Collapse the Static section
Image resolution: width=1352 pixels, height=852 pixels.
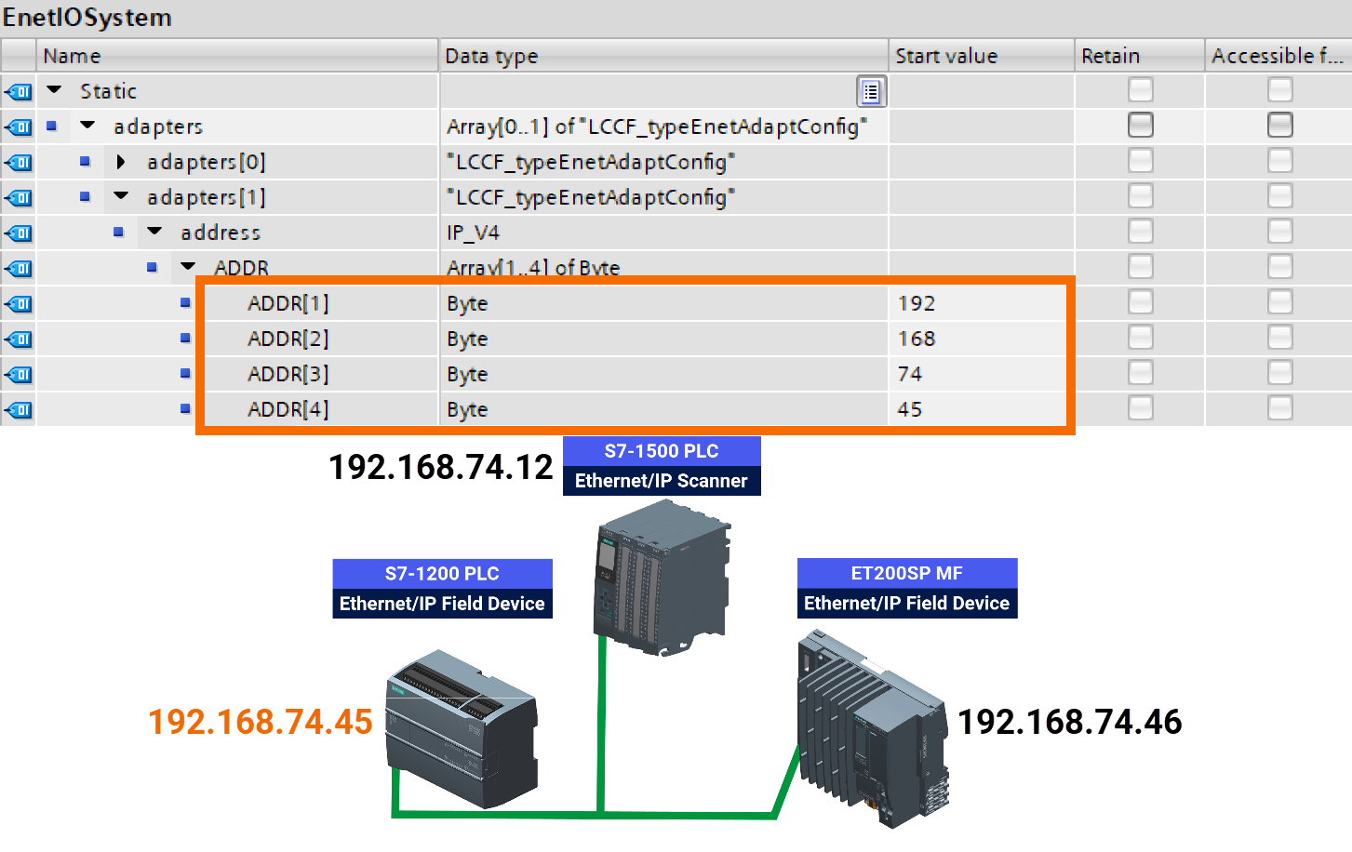point(54,90)
